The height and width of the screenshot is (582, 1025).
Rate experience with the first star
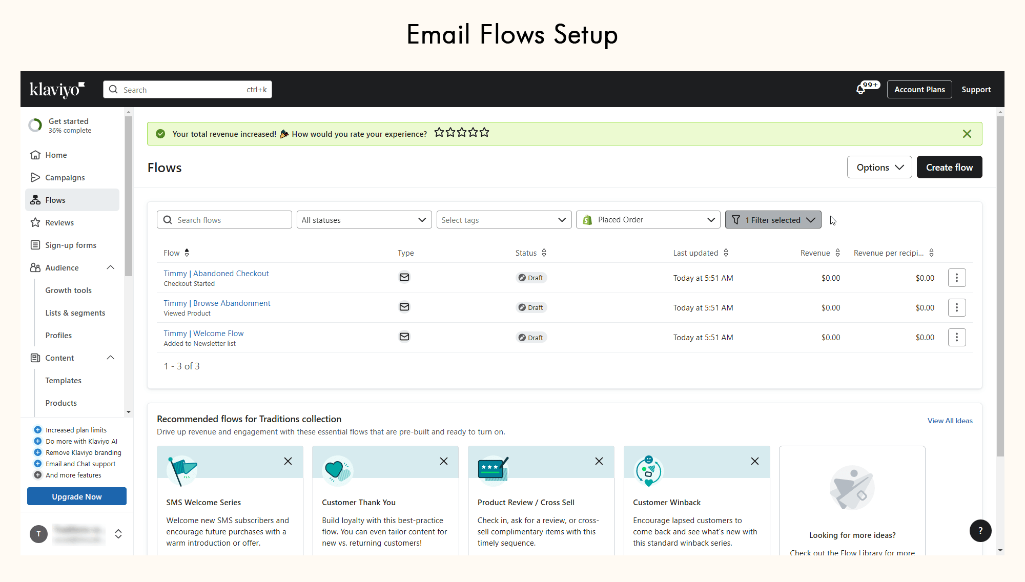tap(439, 133)
